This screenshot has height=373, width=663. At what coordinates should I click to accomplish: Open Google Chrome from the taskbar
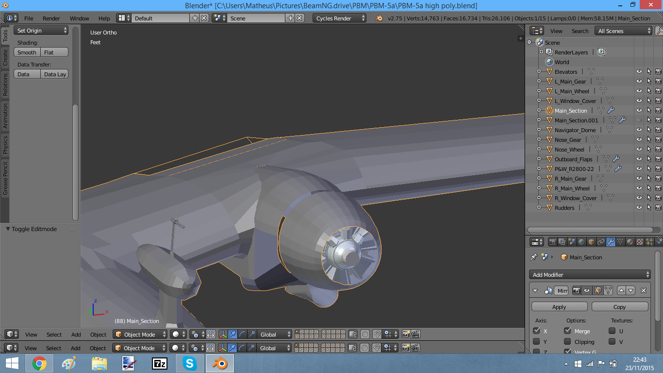[x=39, y=363]
